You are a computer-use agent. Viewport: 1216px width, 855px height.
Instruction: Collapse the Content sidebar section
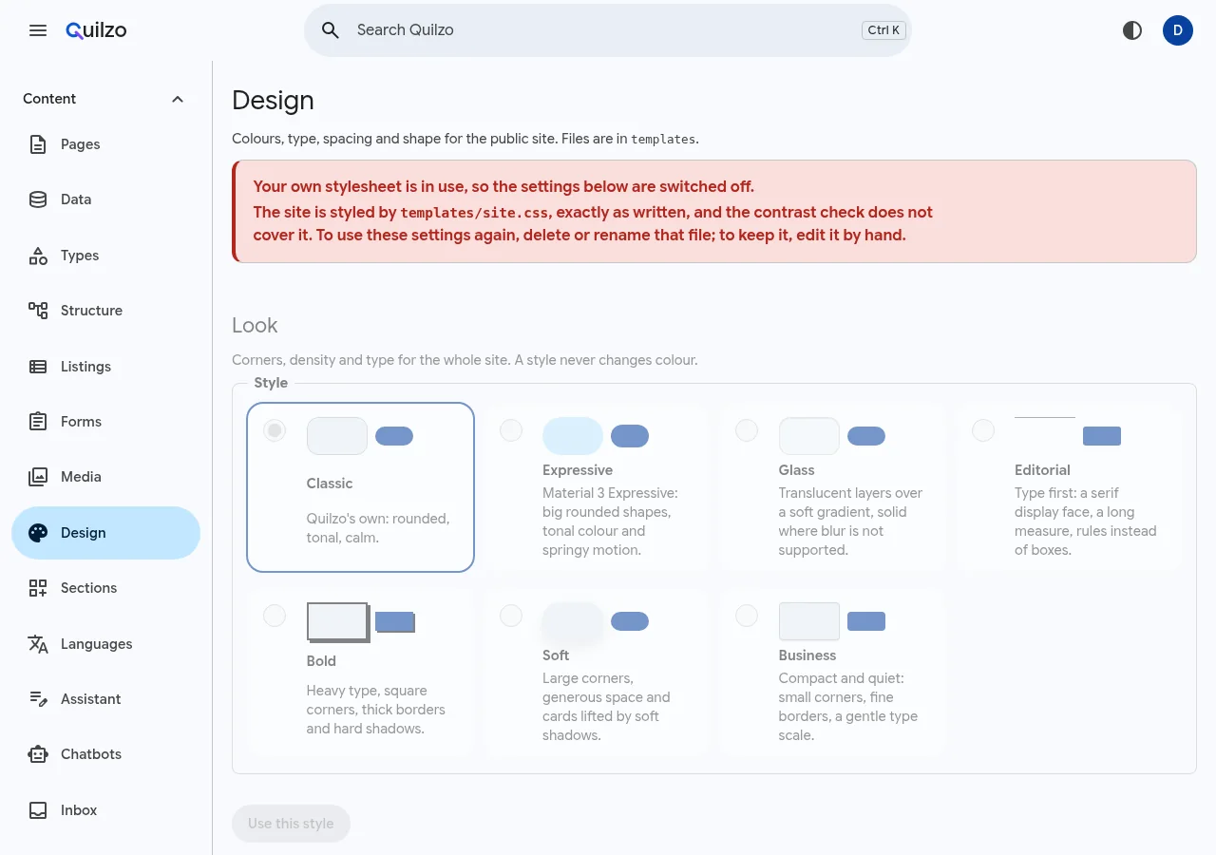[x=105, y=99]
